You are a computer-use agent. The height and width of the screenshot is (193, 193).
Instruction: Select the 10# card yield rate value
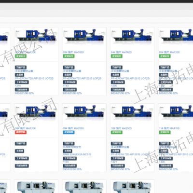(120, 169)
